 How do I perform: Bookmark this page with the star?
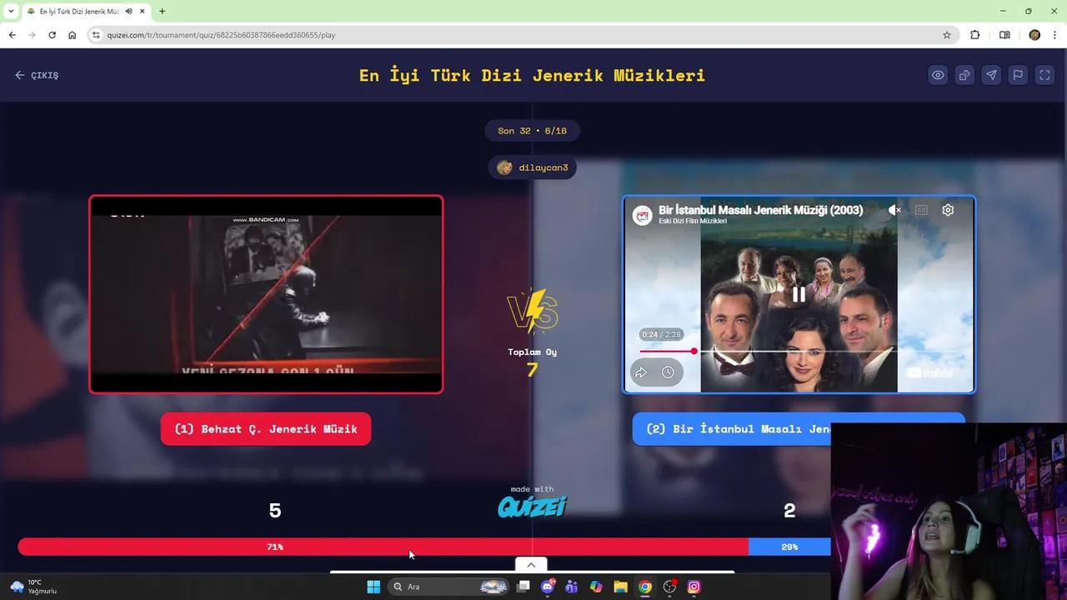click(947, 35)
